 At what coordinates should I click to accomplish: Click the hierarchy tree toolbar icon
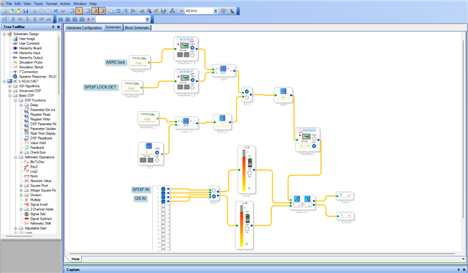click(173, 11)
